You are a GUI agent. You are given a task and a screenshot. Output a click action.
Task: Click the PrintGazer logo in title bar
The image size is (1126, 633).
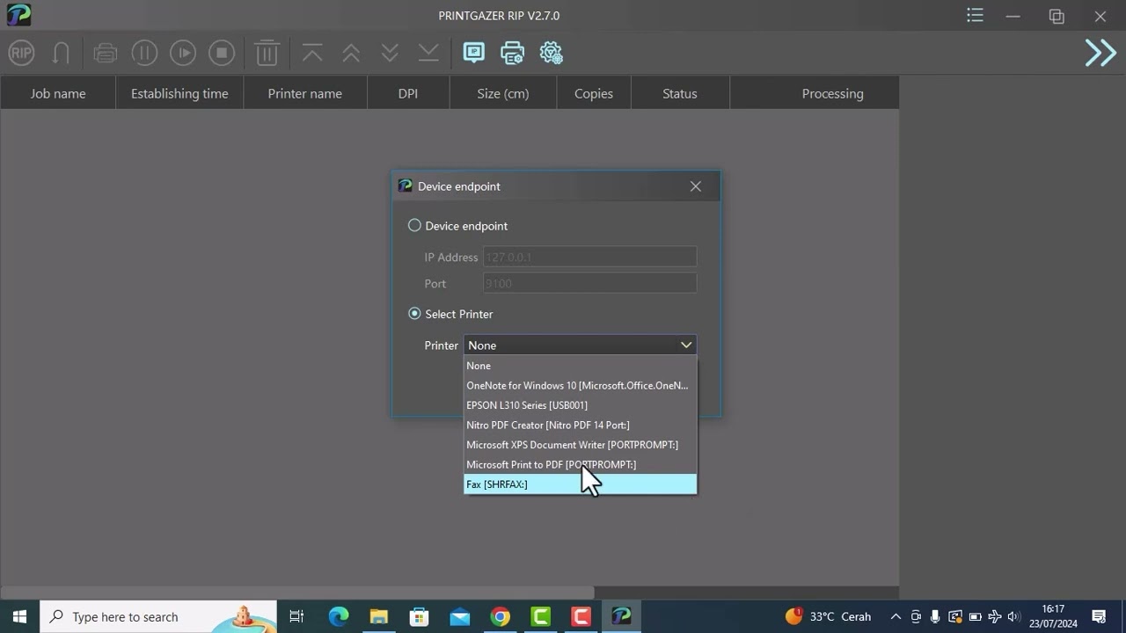tap(18, 15)
